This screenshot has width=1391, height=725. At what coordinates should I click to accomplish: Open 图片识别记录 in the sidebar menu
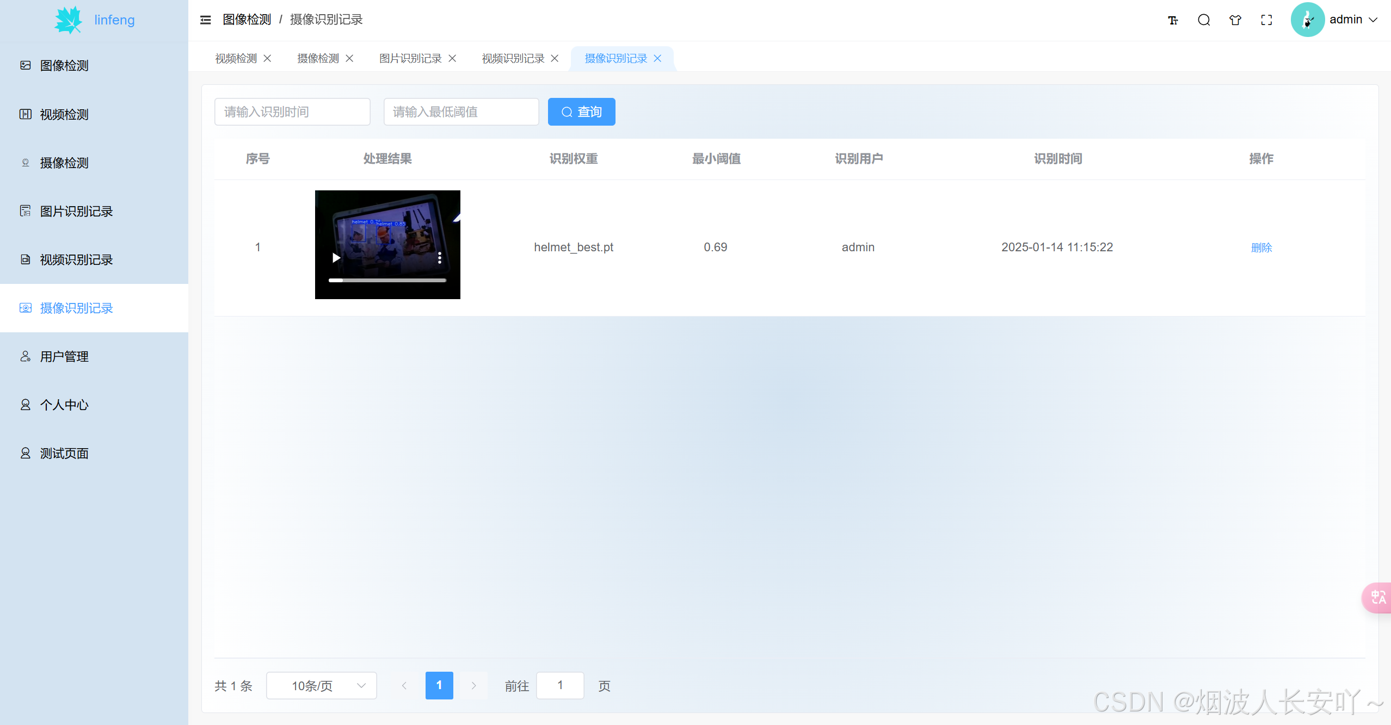[94, 211]
